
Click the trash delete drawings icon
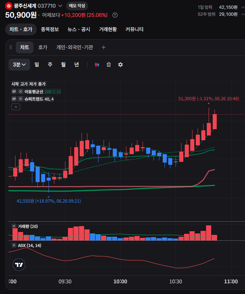point(109,65)
